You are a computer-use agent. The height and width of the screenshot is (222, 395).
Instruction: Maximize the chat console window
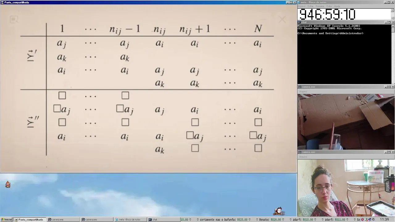click(x=389, y=22)
